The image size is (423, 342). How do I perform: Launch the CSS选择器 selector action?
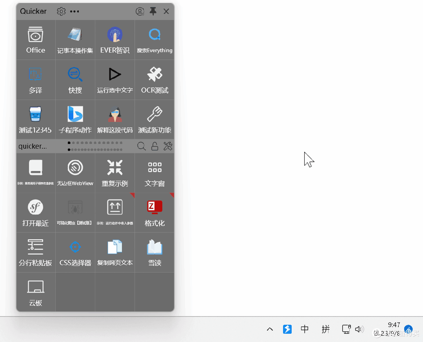[75, 252]
